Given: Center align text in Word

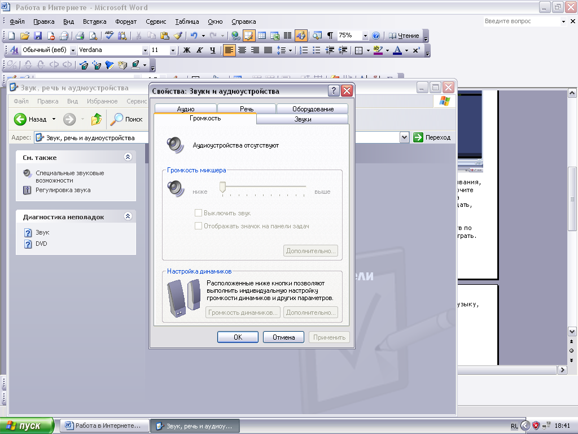Looking at the screenshot, I should (242, 50).
